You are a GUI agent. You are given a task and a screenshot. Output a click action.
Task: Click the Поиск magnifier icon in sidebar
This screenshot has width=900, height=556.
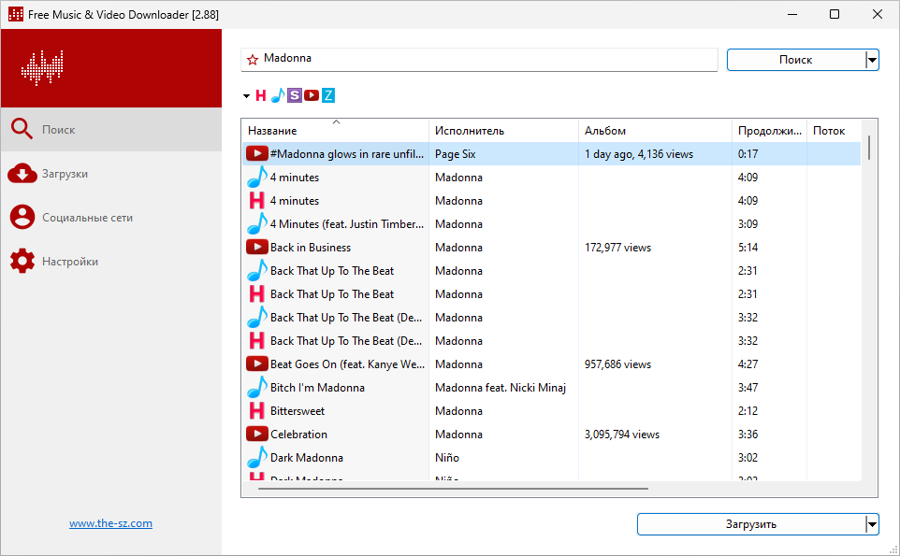(22, 130)
